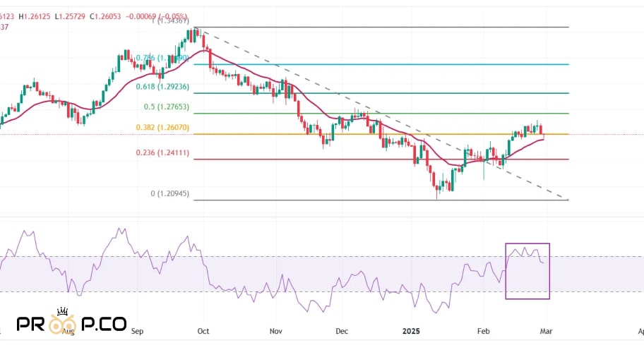Click the Nov label on time axis

click(x=275, y=331)
